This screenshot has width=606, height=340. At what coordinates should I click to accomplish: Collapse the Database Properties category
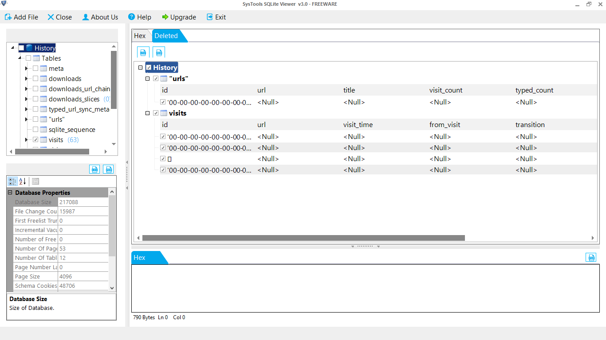coord(10,193)
